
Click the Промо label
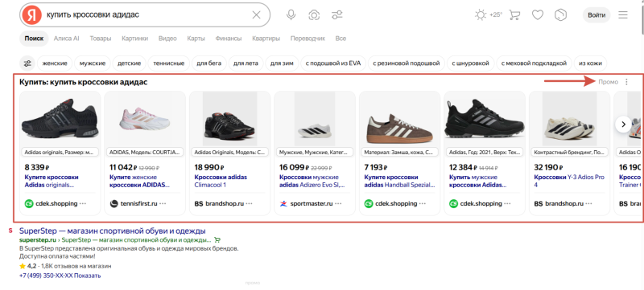(608, 82)
